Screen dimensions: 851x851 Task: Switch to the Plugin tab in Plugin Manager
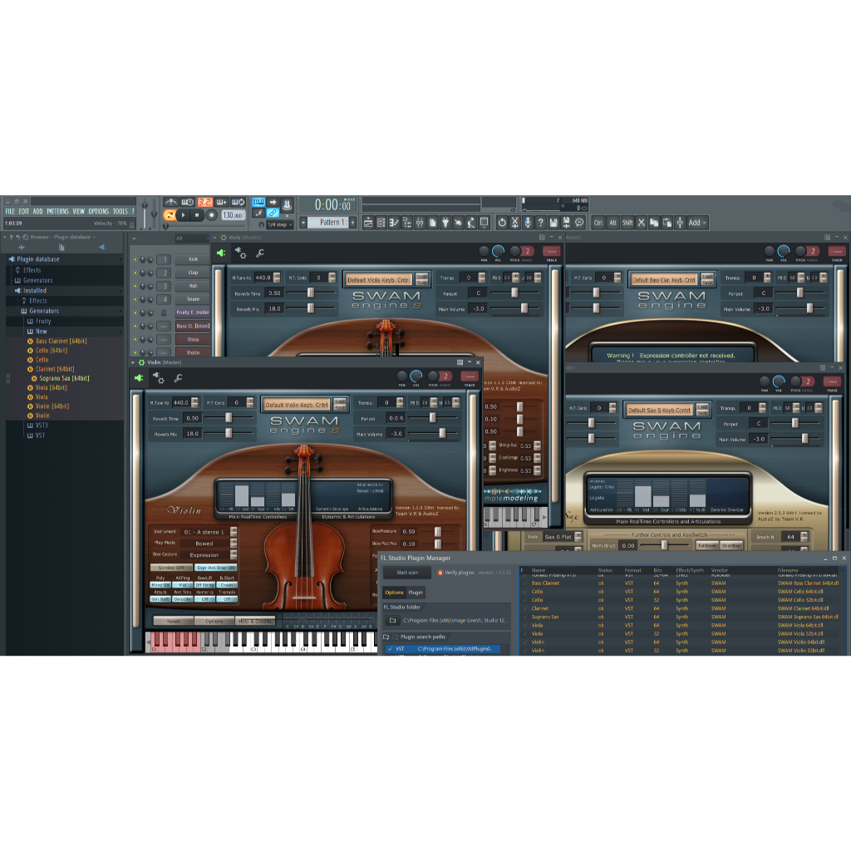coord(416,593)
